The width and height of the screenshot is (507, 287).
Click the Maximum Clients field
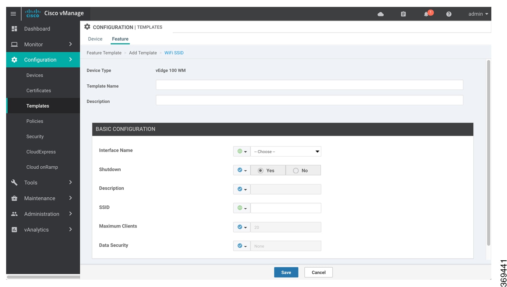click(x=286, y=227)
